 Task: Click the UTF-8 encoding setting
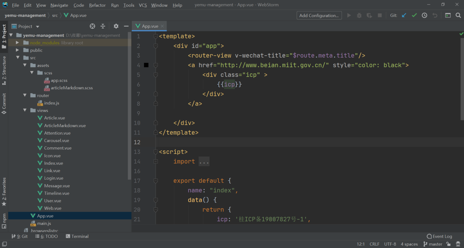(390, 244)
